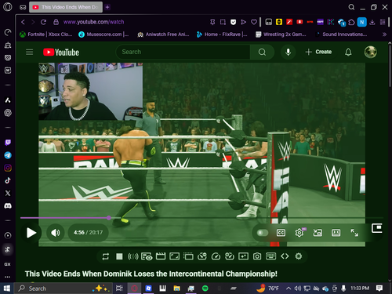Click the stop square in enhancer toolbar

click(x=119, y=256)
